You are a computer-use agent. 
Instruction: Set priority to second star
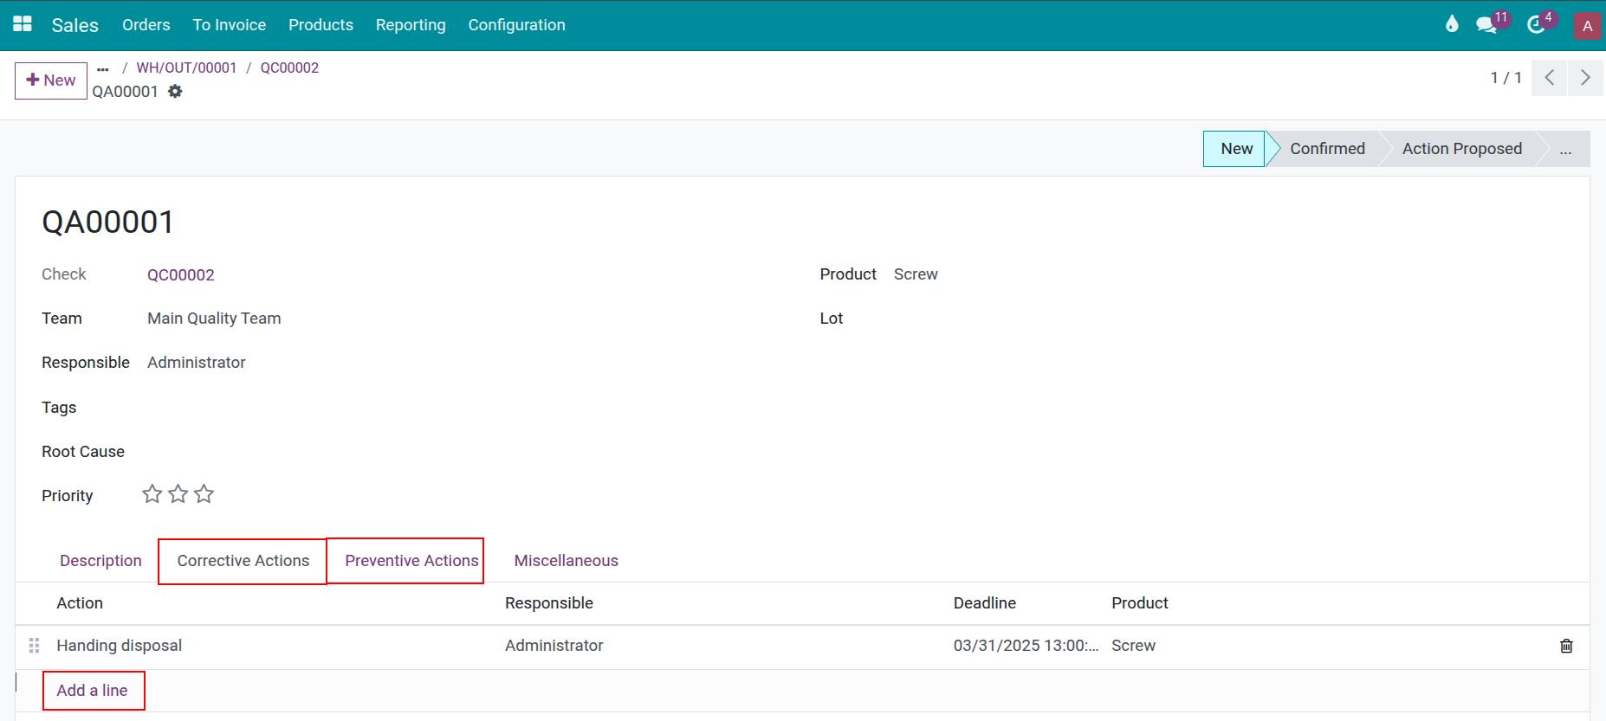(178, 494)
